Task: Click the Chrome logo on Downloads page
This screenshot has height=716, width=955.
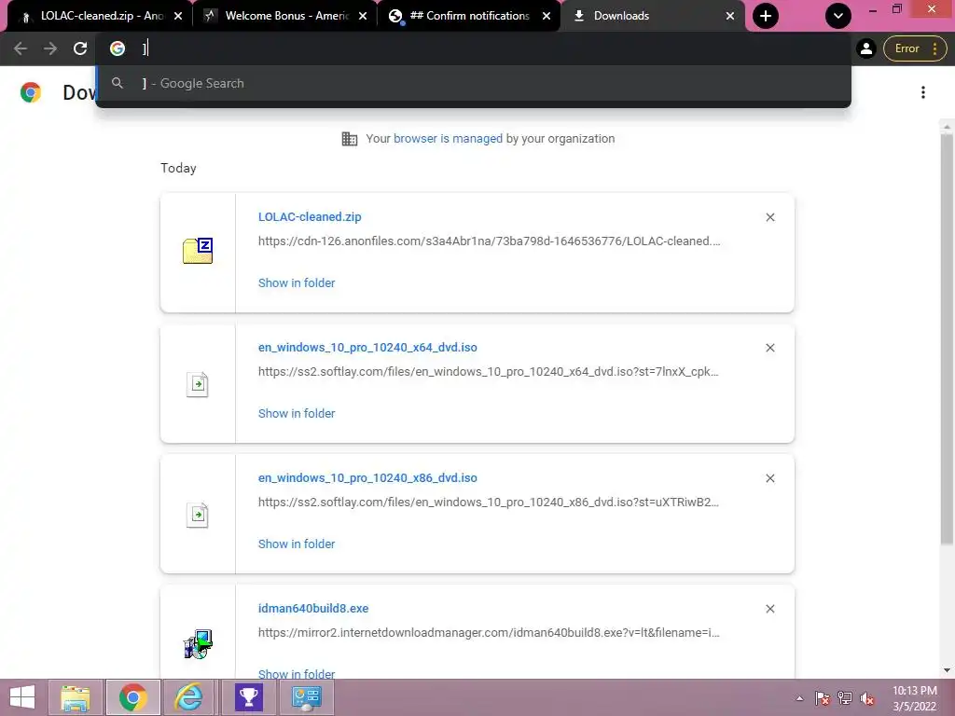Action: point(31,92)
